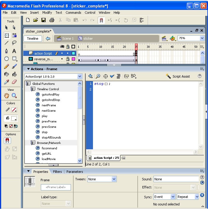Toggle lock all layers padlock icon
Image resolution: width=208 pixels, height=209 pixels.
[x=68, y=47]
